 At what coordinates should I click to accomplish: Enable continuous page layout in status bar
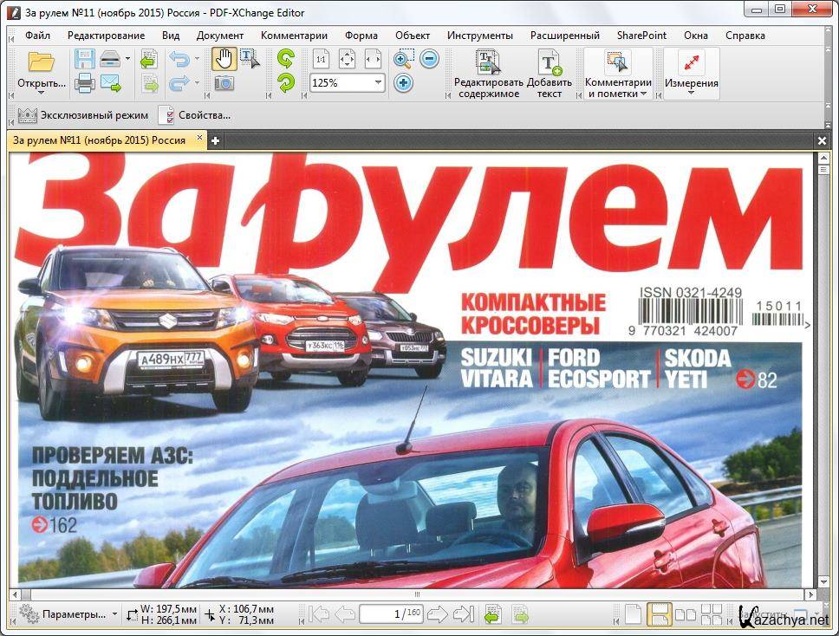point(660,614)
